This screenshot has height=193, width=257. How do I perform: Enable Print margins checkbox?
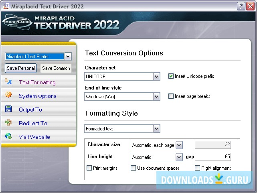click(89, 168)
